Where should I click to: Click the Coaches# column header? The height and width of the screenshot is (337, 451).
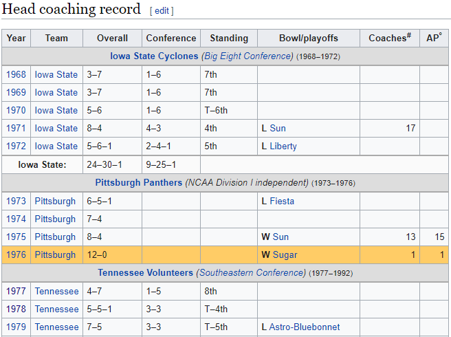pos(390,38)
